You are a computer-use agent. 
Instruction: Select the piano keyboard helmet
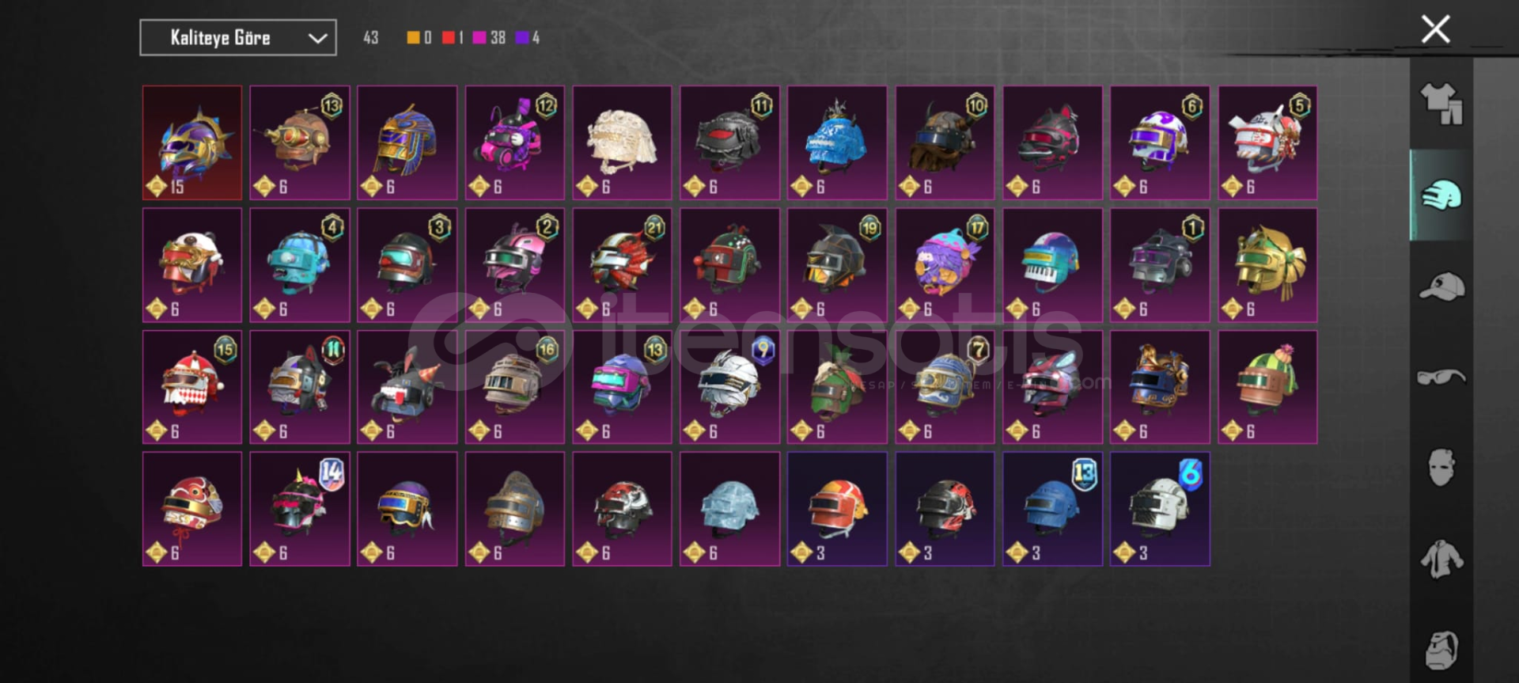pos(1052,265)
